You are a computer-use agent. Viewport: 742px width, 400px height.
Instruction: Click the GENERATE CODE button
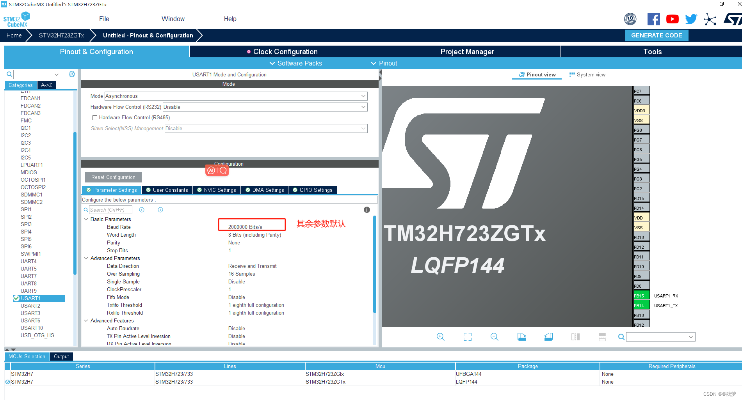[657, 35]
